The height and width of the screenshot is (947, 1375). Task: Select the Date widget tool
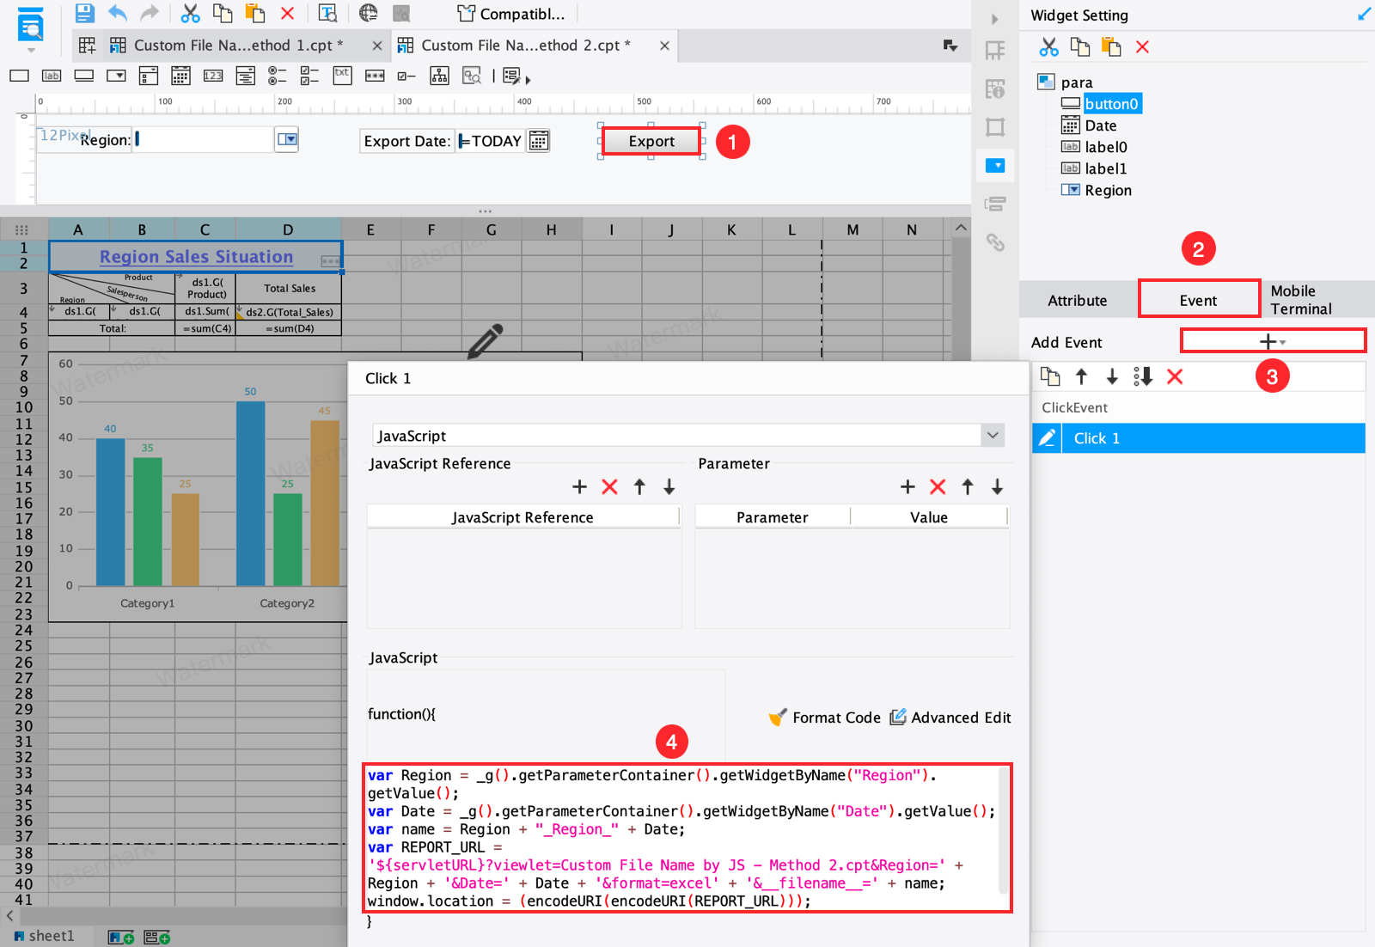pos(180,76)
